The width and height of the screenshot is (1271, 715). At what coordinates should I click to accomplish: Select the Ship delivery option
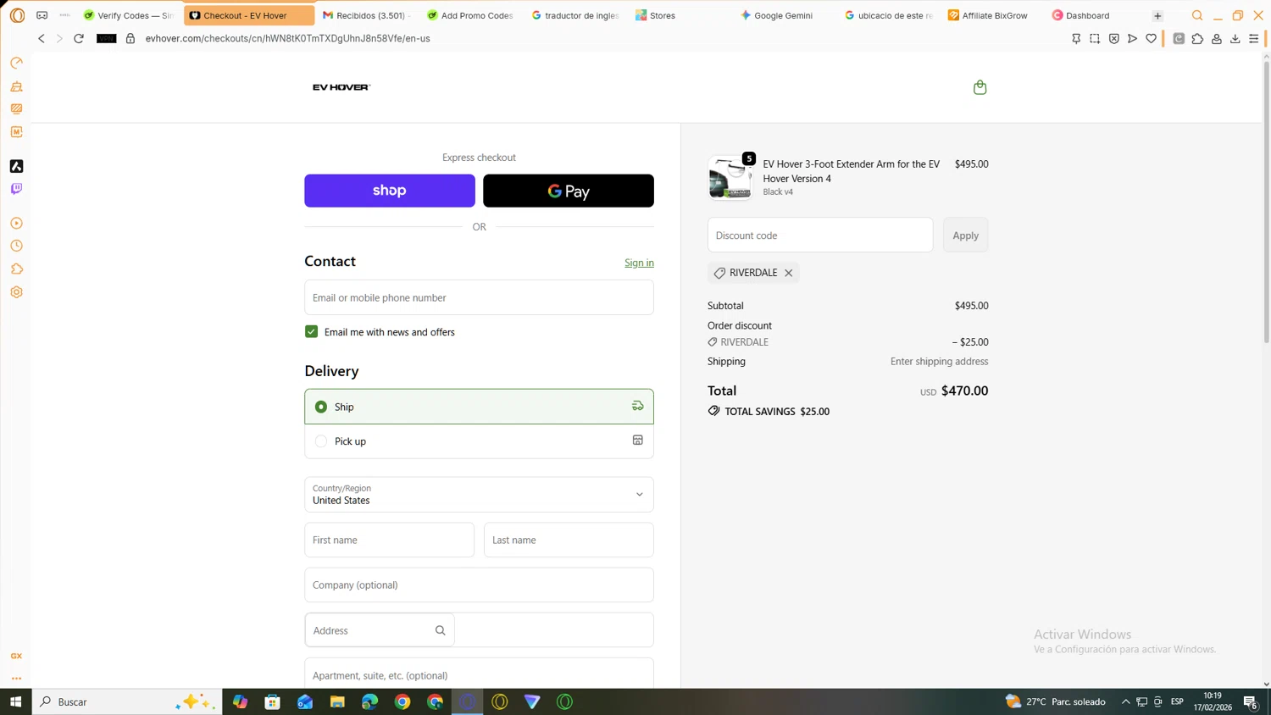[x=479, y=407]
